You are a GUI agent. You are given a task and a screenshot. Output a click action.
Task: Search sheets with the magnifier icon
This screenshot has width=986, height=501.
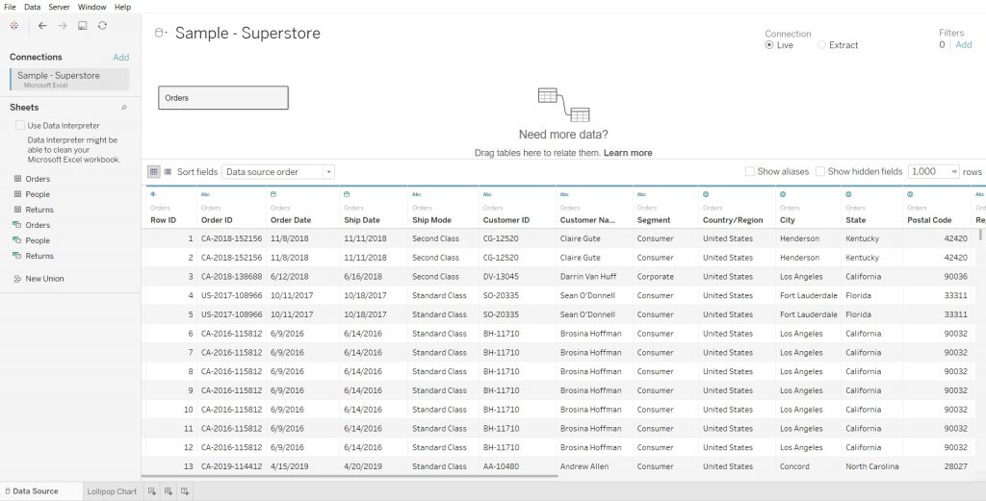124,108
